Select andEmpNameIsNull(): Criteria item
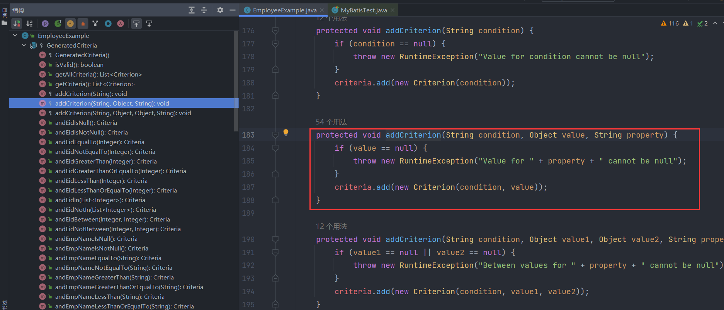The width and height of the screenshot is (724, 310). pos(96,238)
